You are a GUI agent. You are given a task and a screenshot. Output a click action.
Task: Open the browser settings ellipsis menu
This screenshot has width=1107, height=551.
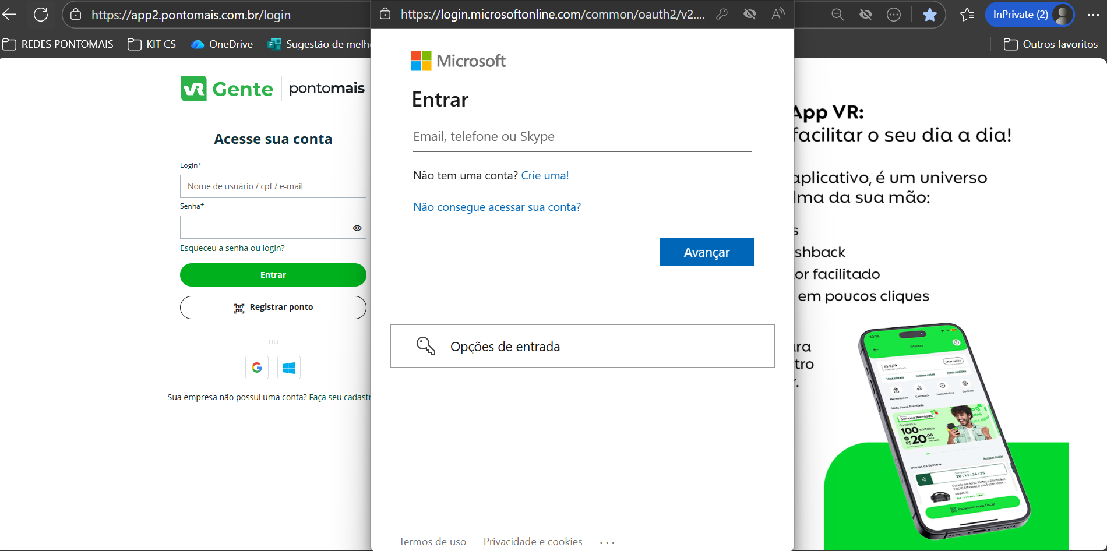click(x=1093, y=15)
